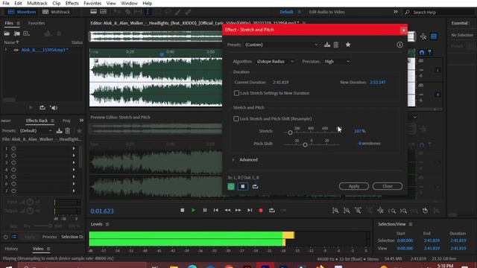Toggle power for effects rack slot 2
The image size is (477, 268).
click(x=13, y=156)
